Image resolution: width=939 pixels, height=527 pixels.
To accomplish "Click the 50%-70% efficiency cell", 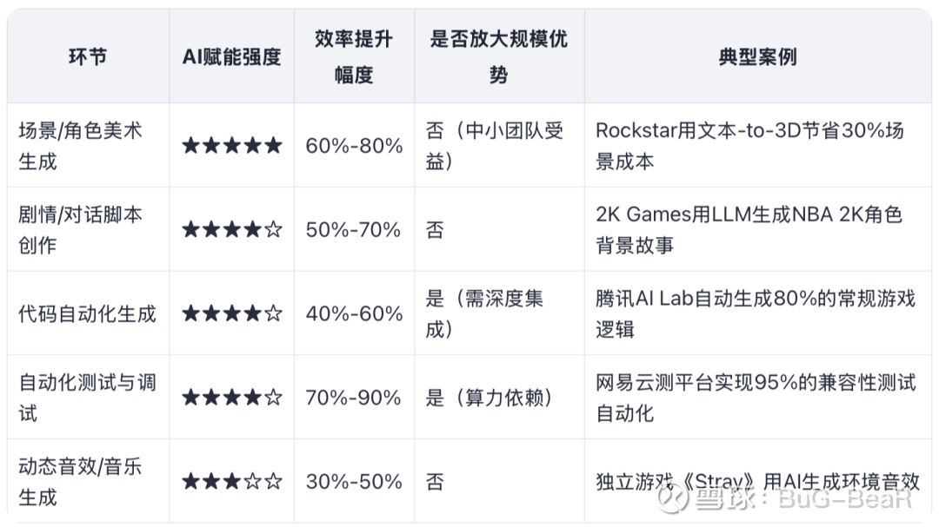I will (x=353, y=229).
